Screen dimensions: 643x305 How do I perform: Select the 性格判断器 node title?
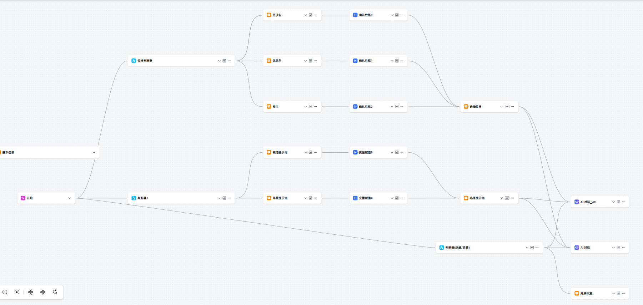[145, 61]
